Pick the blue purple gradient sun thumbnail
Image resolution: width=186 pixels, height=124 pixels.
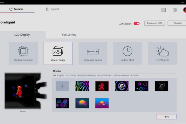point(102,103)
